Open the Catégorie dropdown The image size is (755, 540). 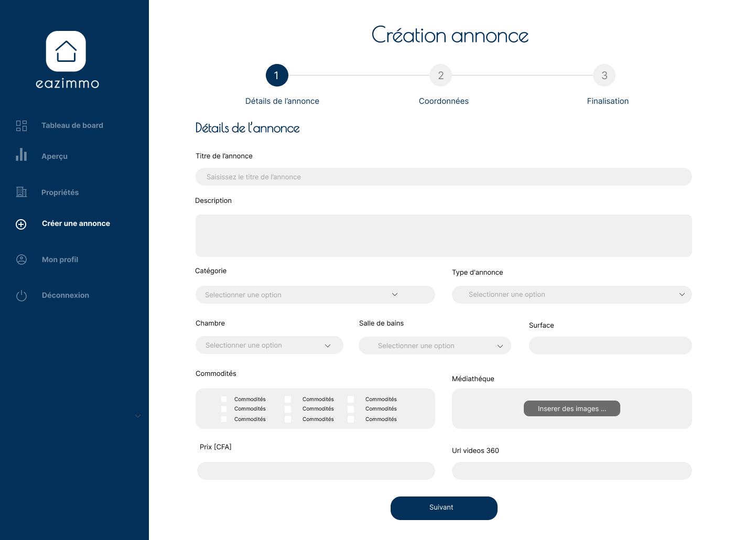coord(315,295)
